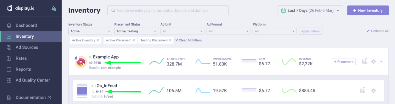This screenshot has height=104, width=395.
Task: Open the Ad Format dropdown
Action: [228, 31]
